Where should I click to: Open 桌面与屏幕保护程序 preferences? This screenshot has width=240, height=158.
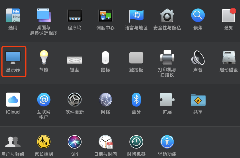click(44, 15)
